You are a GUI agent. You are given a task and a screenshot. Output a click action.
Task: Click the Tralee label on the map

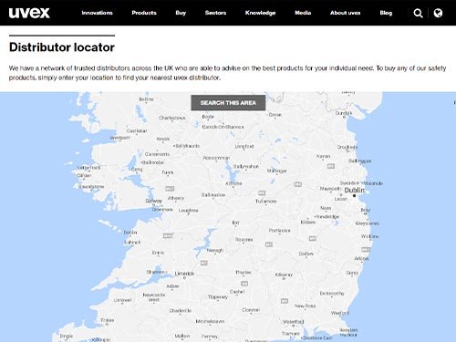(108, 320)
